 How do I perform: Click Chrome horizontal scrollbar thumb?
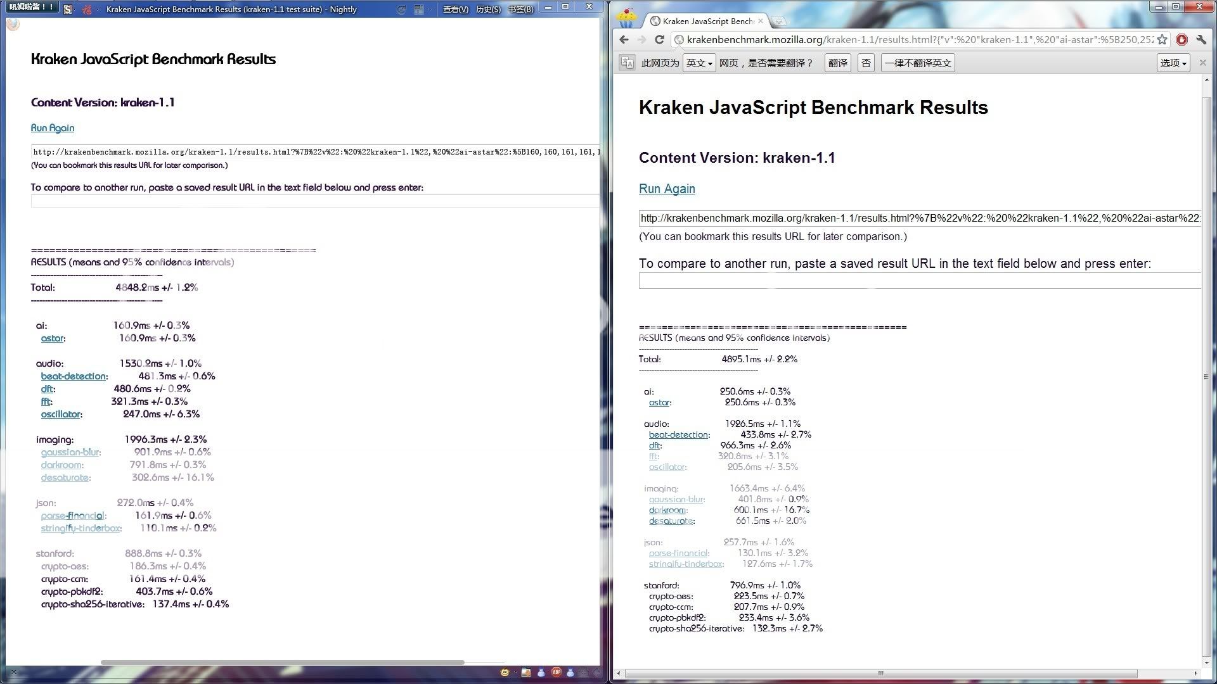click(x=881, y=673)
